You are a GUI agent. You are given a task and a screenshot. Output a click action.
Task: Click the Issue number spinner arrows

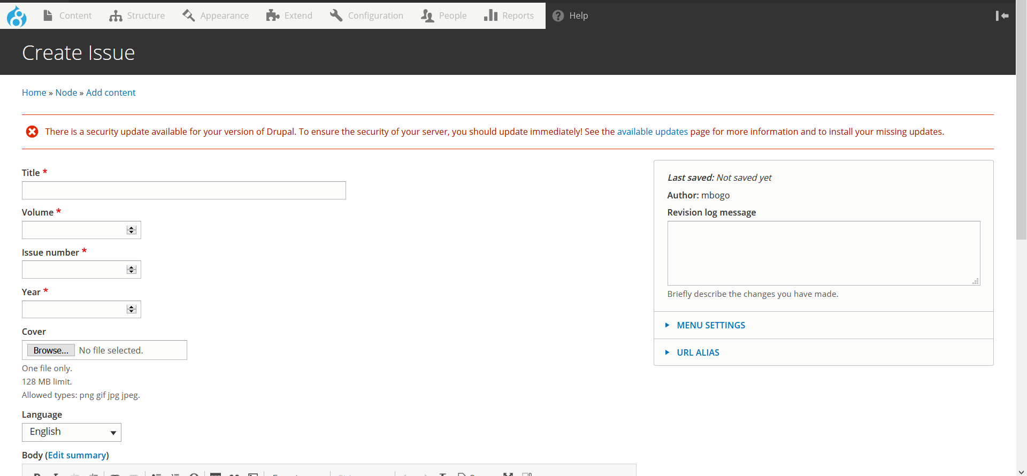(132, 270)
